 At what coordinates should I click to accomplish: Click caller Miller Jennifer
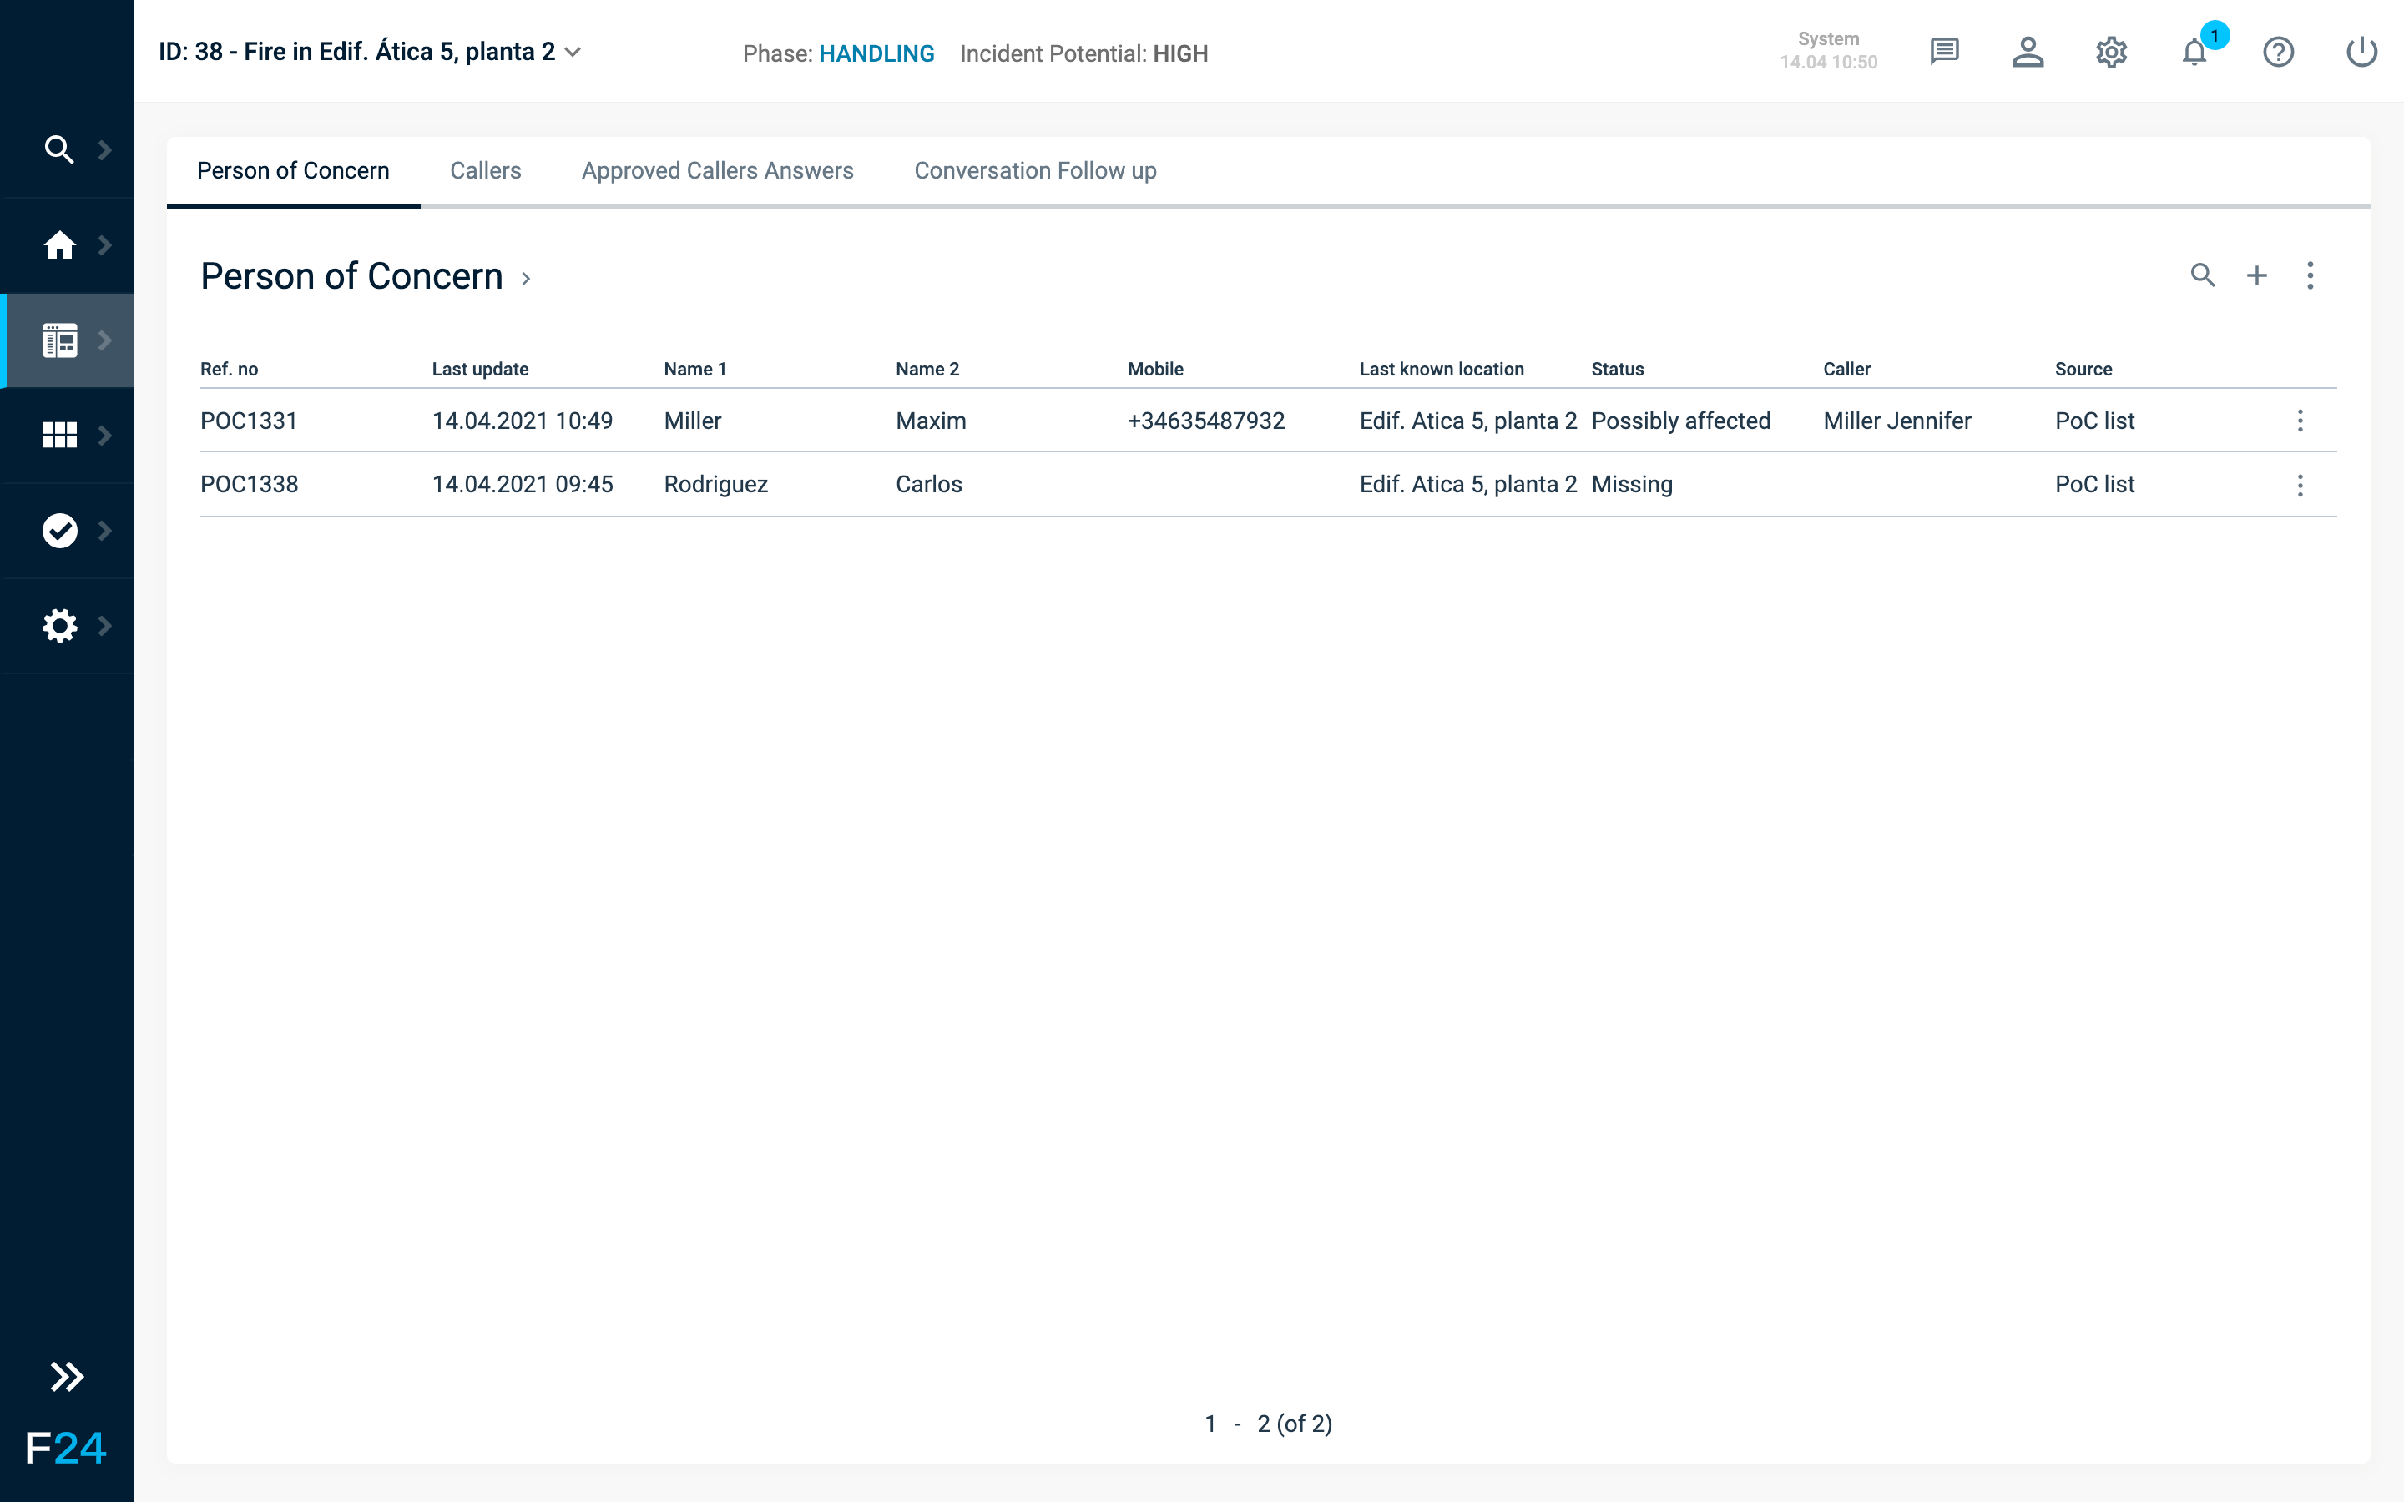1897,421
